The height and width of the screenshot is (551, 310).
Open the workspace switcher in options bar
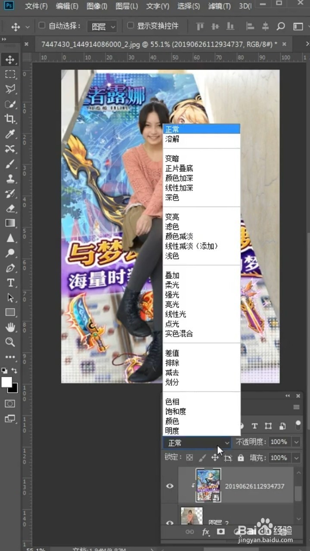coord(298,27)
